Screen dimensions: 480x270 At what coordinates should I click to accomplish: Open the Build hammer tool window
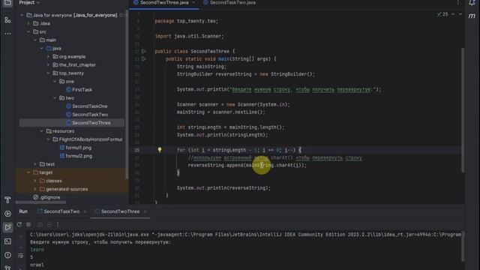[7, 200]
